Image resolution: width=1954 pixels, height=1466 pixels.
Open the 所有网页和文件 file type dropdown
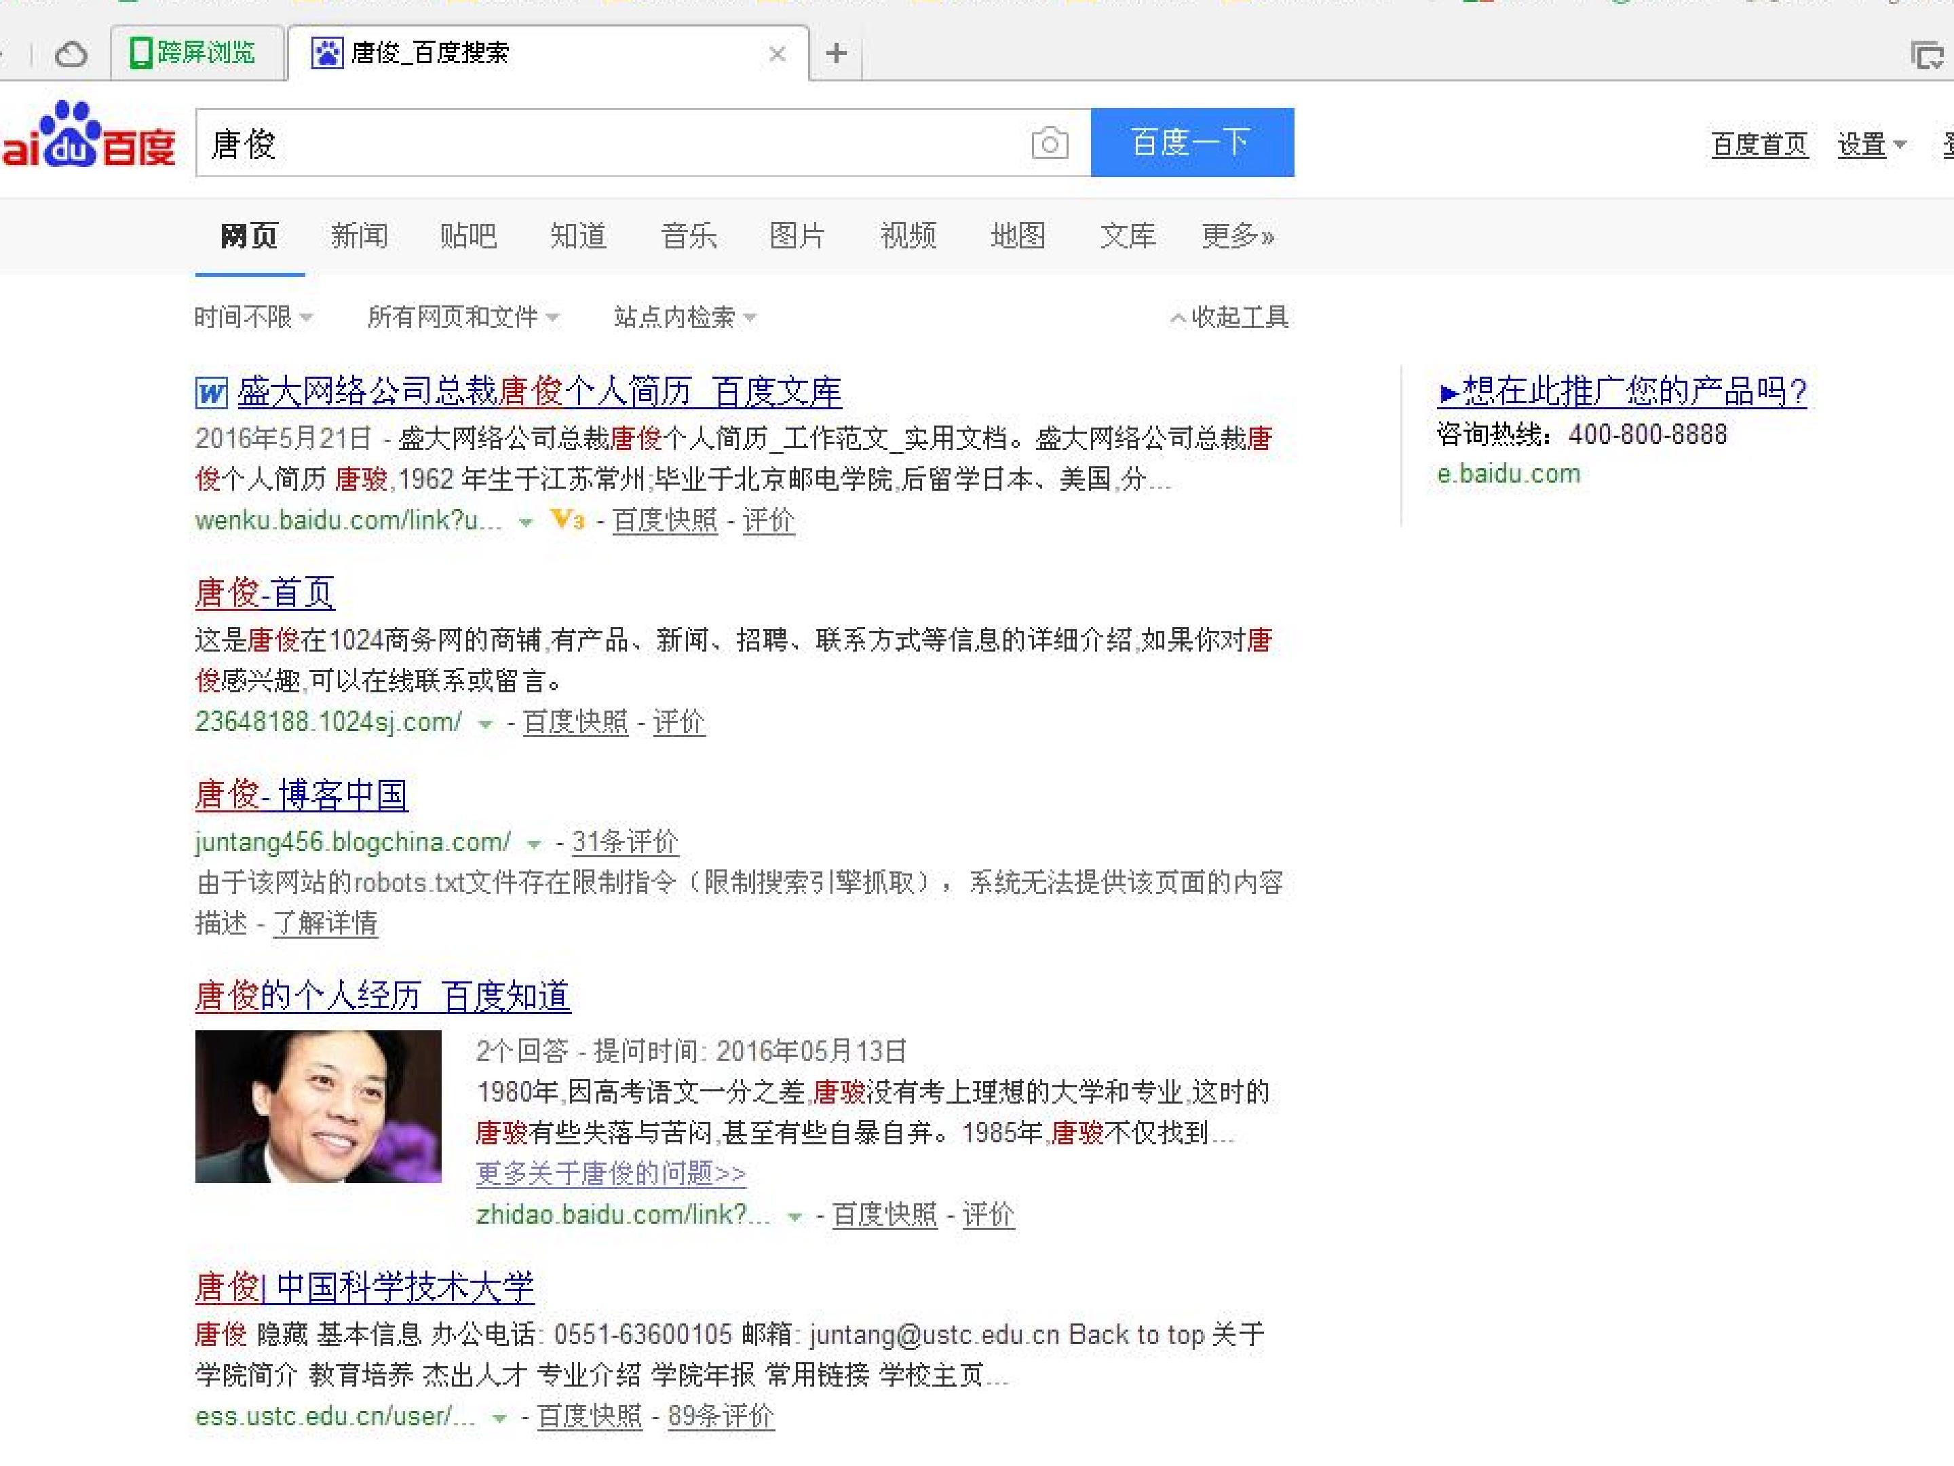click(x=463, y=316)
